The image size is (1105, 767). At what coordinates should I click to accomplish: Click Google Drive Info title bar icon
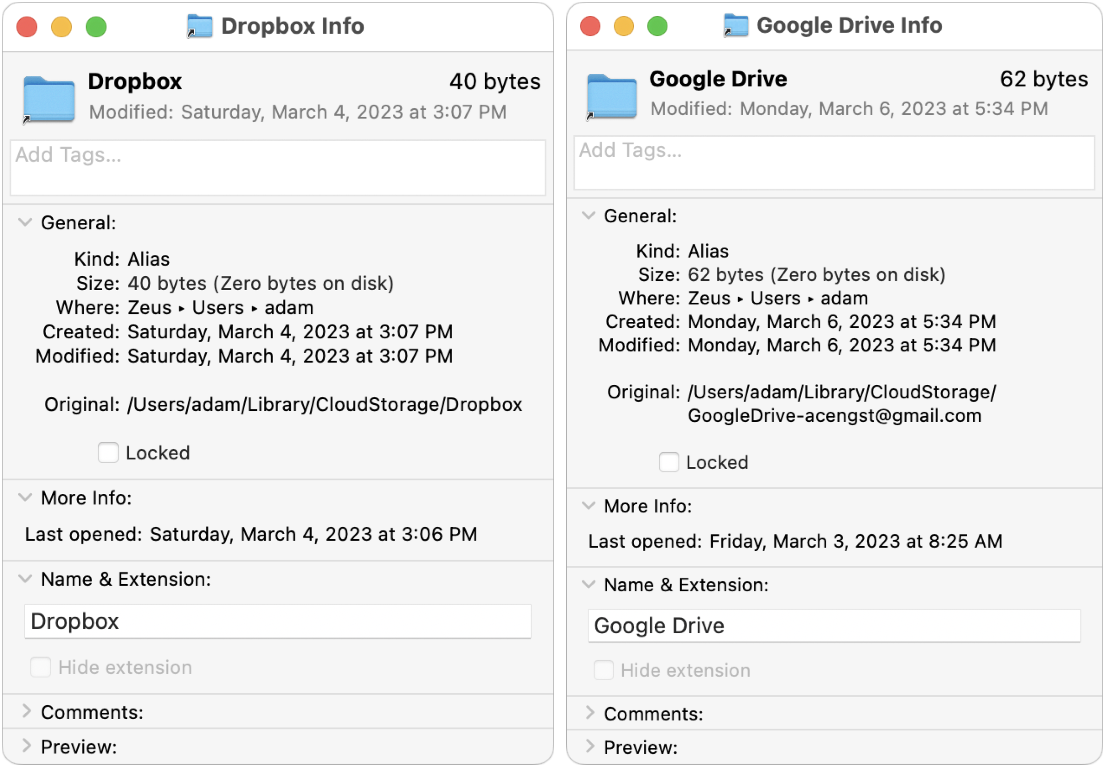pos(736,25)
